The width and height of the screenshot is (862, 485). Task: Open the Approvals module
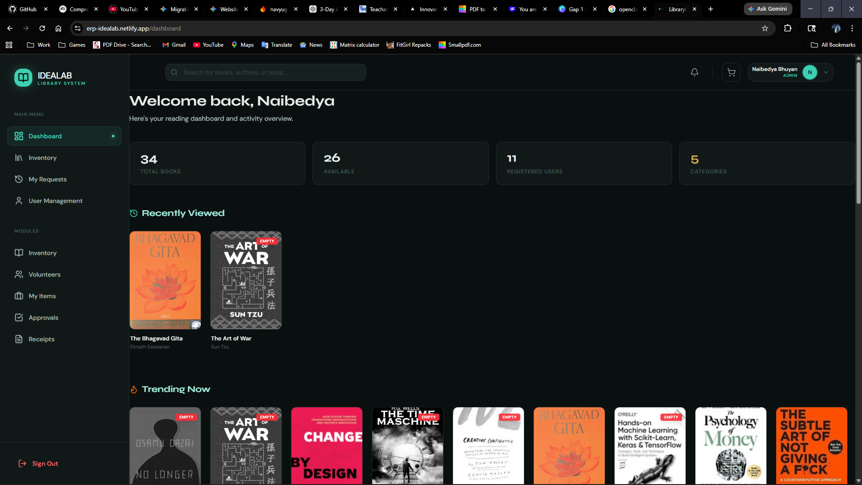tap(64, 317)
